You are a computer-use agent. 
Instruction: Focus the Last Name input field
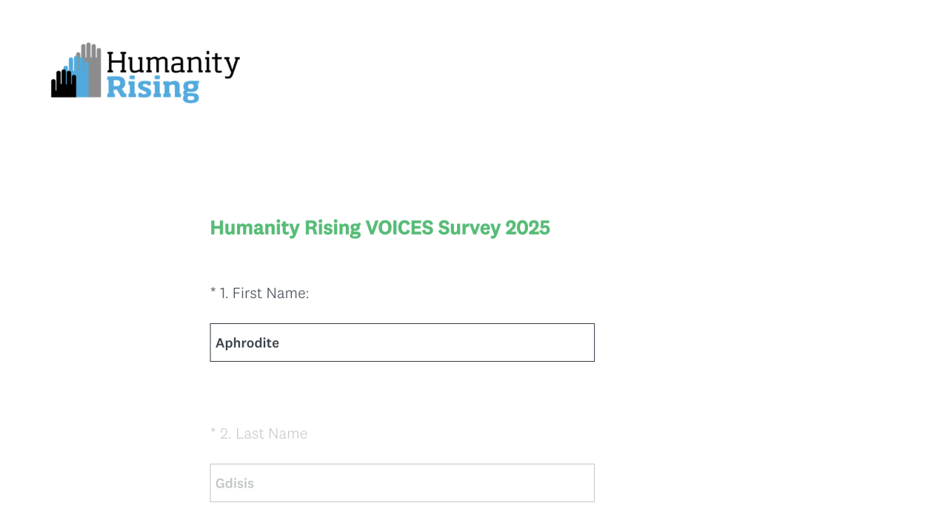(401, 483)
